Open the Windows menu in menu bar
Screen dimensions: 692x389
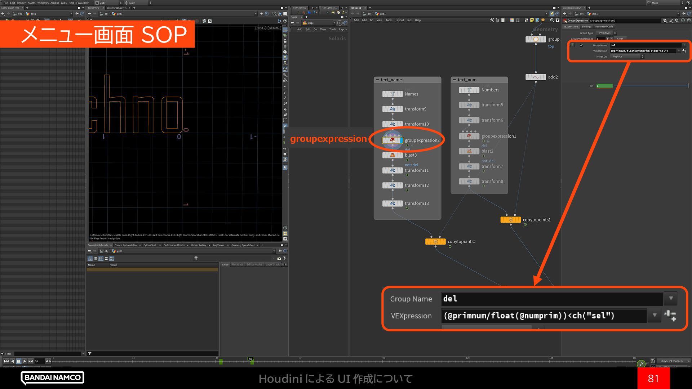[x=43, y=3]
